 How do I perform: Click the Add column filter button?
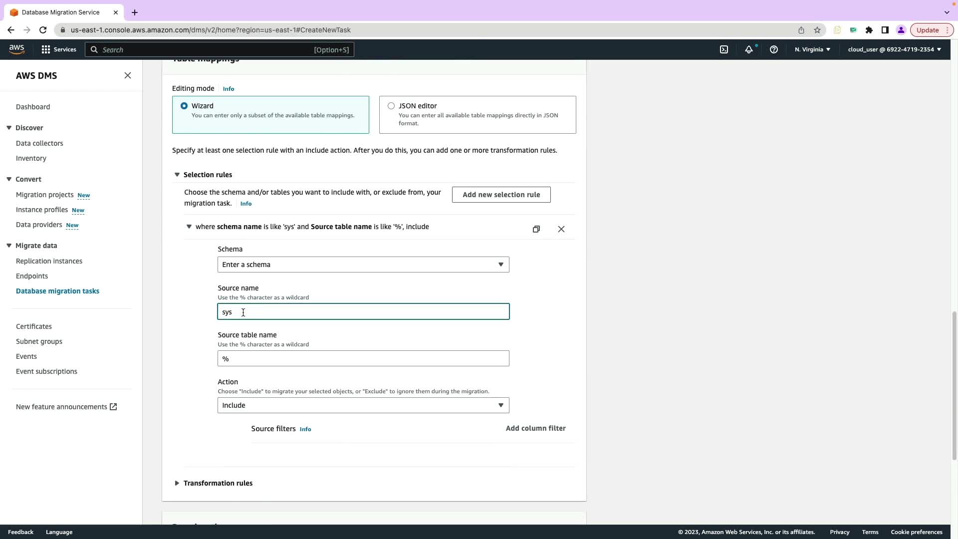[x=535, y=428]
